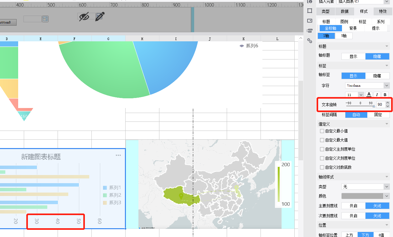Collapse the 轴线样式 section

pos(387,177)
